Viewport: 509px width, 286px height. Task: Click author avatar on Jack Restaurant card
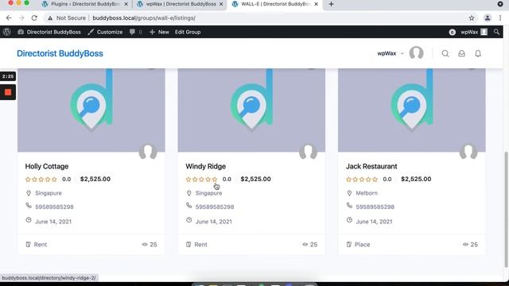[x=468, y=152]
